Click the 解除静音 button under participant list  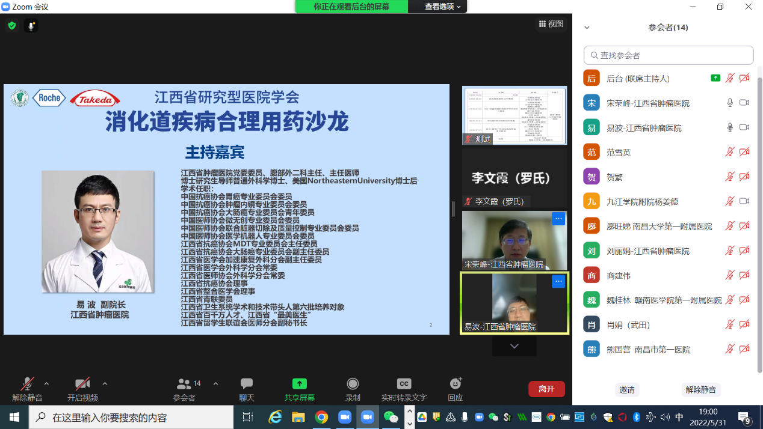pyautogui.click(x=701, y=389)
